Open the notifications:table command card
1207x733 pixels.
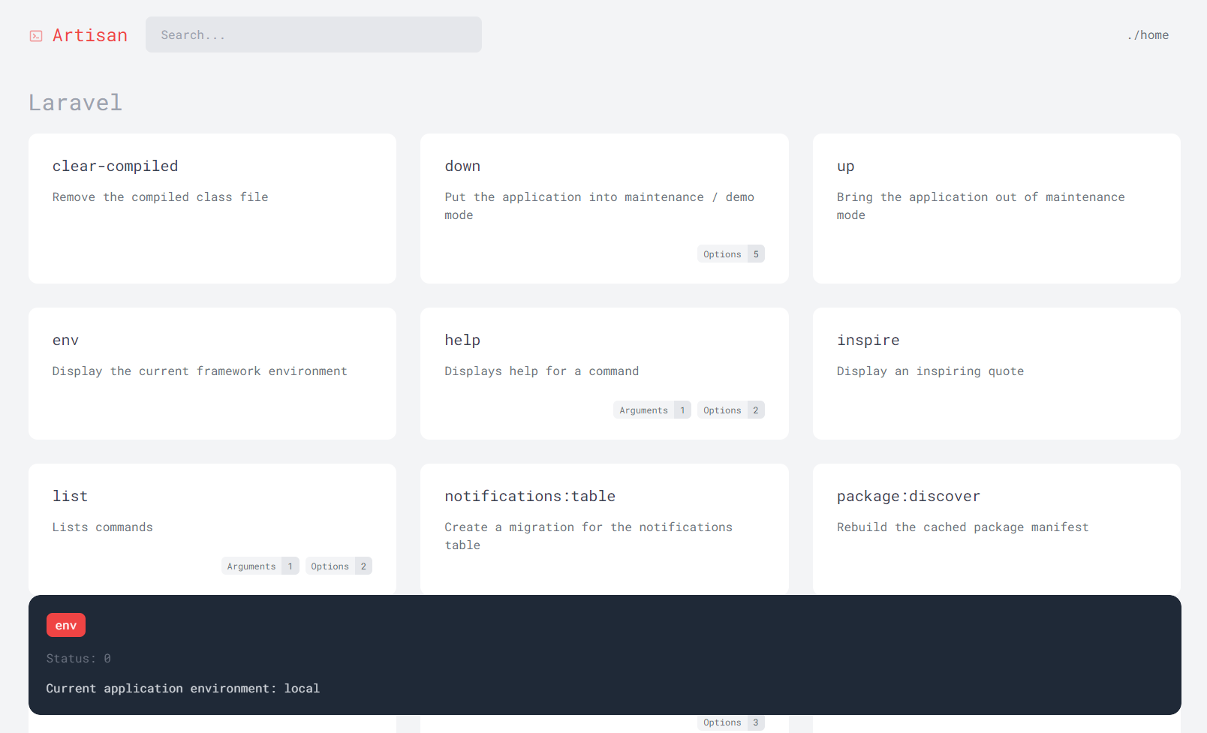point(604,529)
